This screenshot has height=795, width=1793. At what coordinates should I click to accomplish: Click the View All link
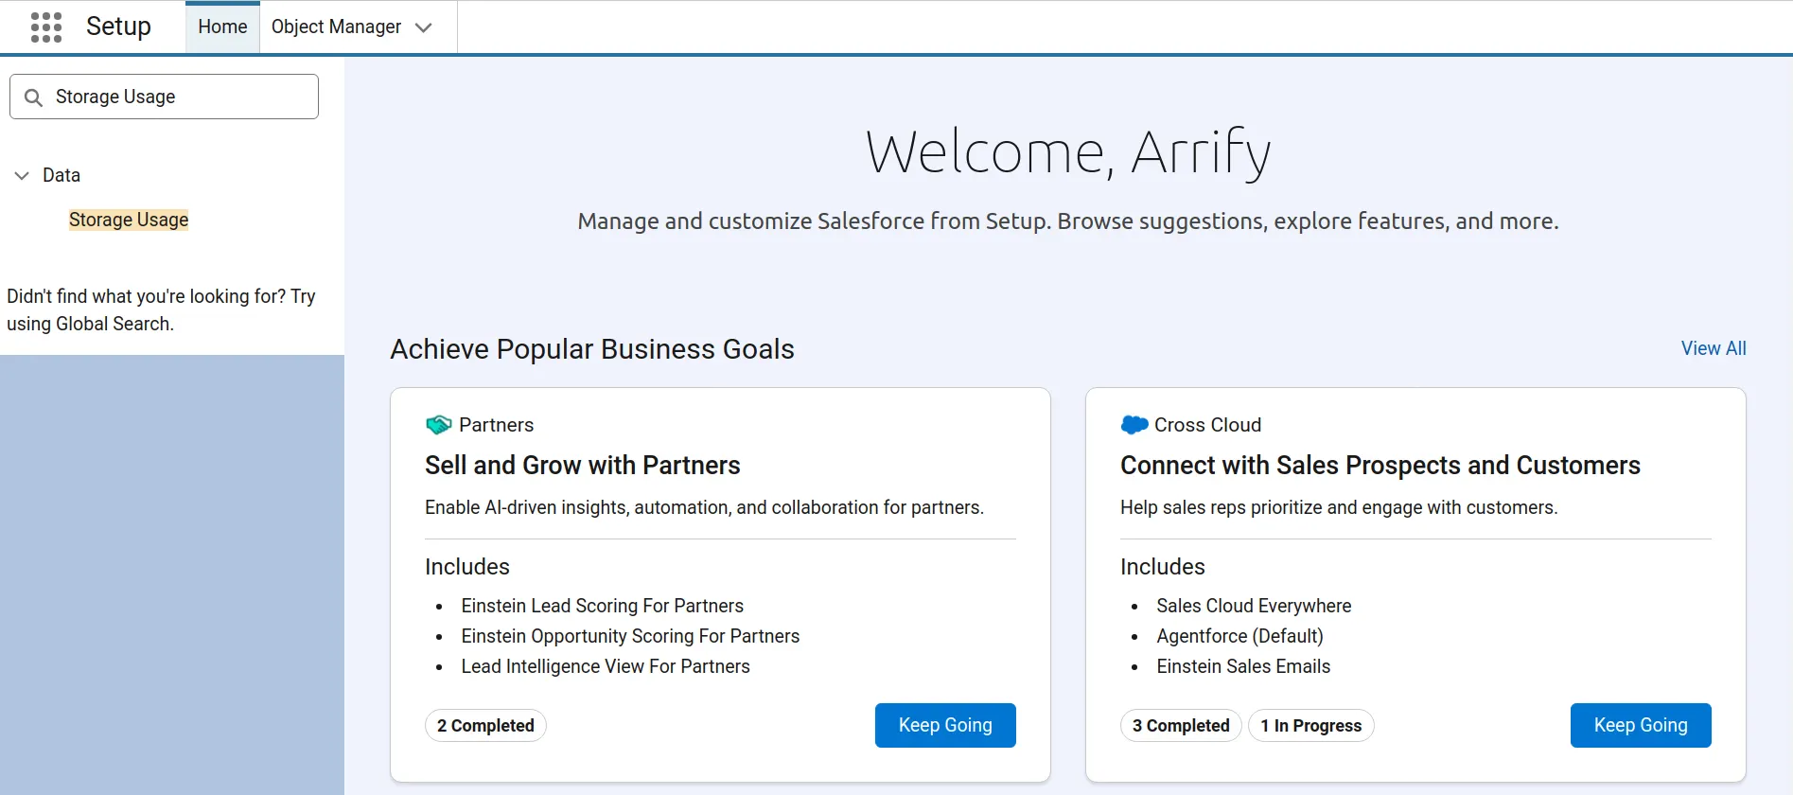[x=1713, y=348]
